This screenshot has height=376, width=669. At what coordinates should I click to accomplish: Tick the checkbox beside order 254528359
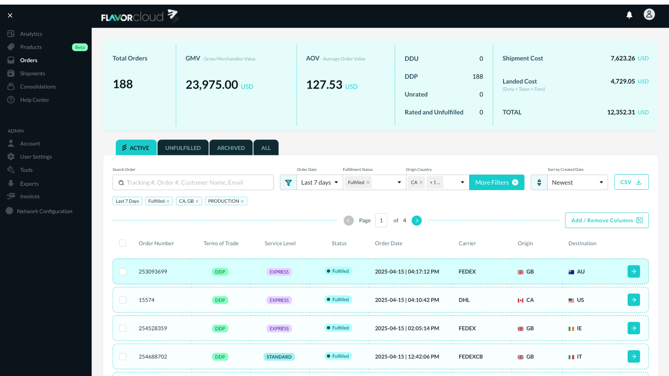(x=123, y=328)
